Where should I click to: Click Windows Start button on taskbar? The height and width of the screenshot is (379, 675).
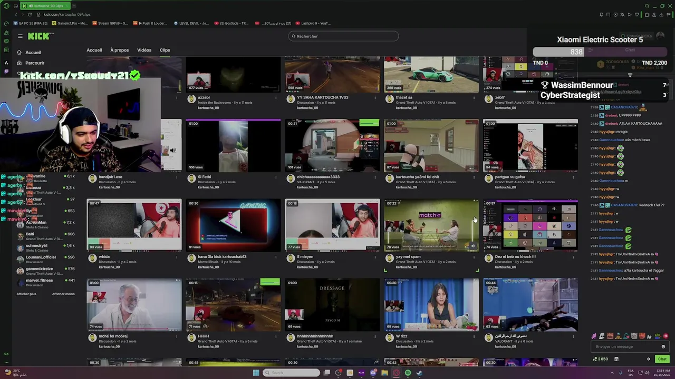pyautogui.click(x=256, y=373)
